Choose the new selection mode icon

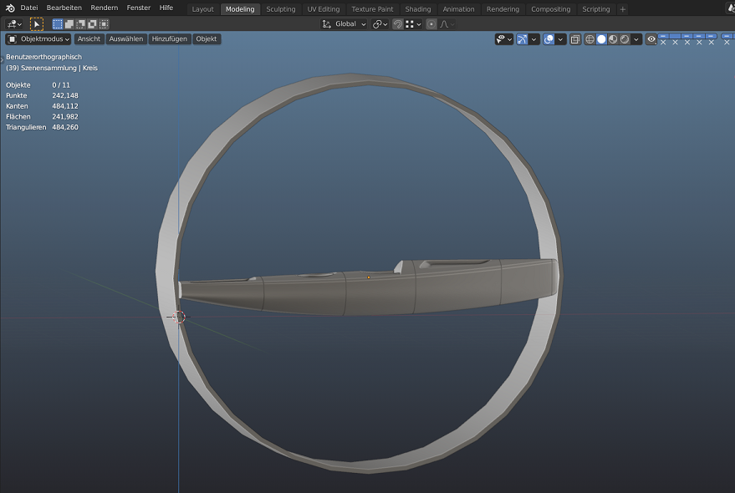click(x=58, y=24)
